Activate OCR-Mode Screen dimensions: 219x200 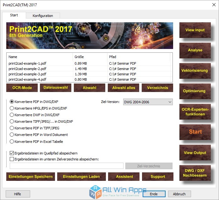pos(22,88)
